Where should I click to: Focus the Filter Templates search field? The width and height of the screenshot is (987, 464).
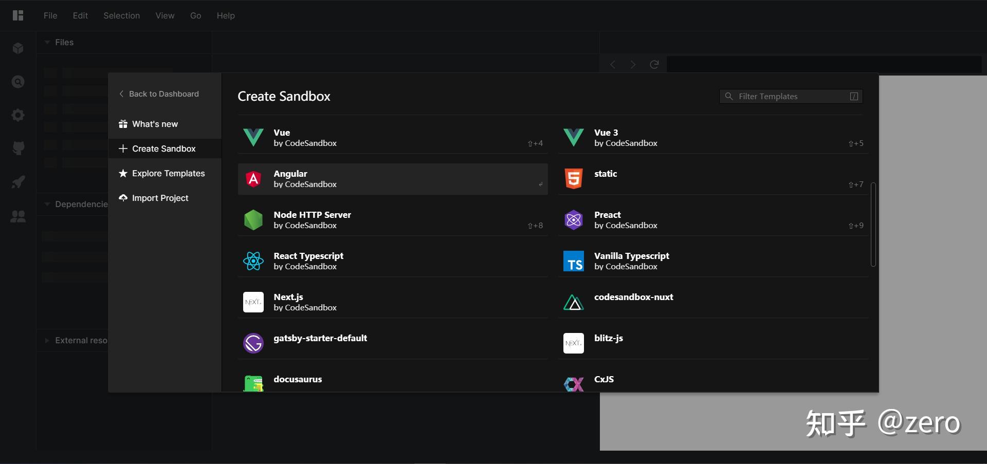791,96
